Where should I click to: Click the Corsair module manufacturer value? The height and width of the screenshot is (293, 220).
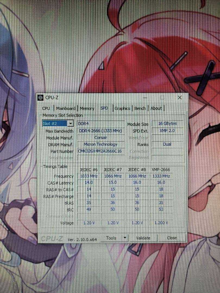[101, 138]
